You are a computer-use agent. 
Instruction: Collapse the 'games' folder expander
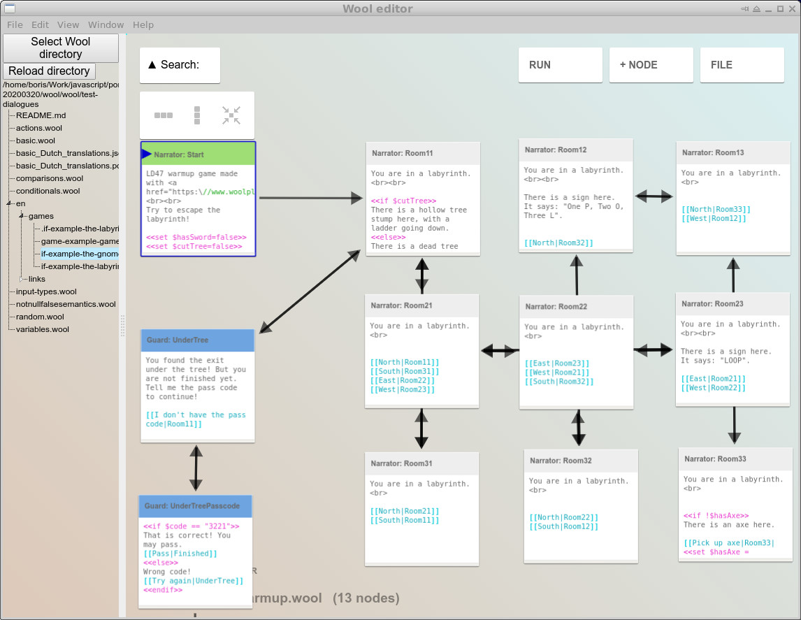(x=22, y=216)
